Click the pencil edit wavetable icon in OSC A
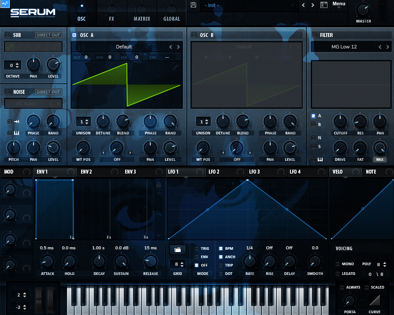This screenshot has width=394, height=315. tap(176, 67)
